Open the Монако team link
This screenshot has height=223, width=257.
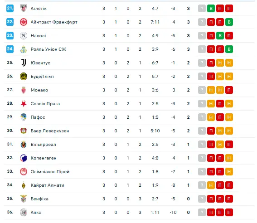(39, 90)
